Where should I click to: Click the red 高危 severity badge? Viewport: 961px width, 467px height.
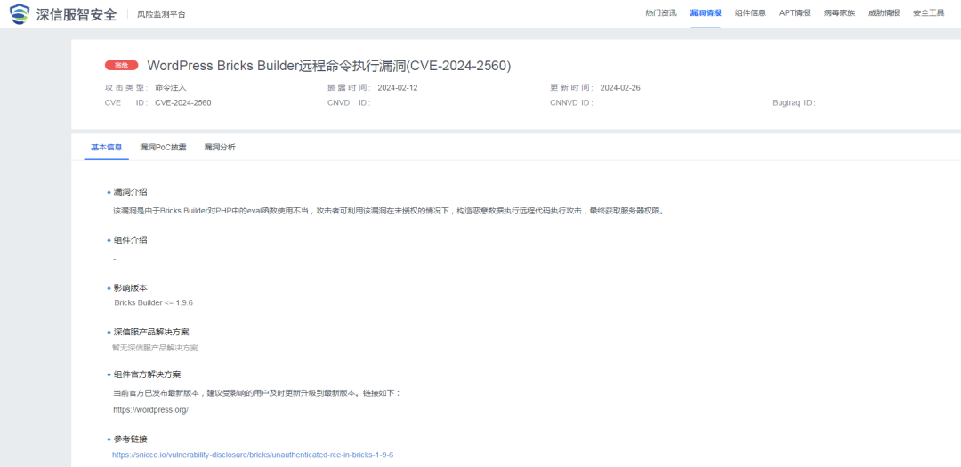point(121,66)
